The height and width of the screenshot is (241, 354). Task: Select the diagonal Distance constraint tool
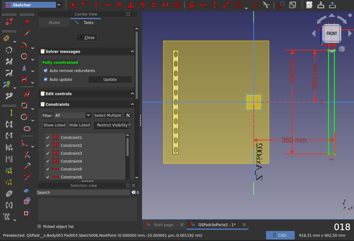(x=226, y=5)
